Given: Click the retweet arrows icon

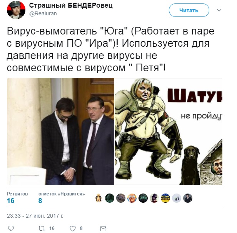Looking at the screenshot, I should click(42, 228).
